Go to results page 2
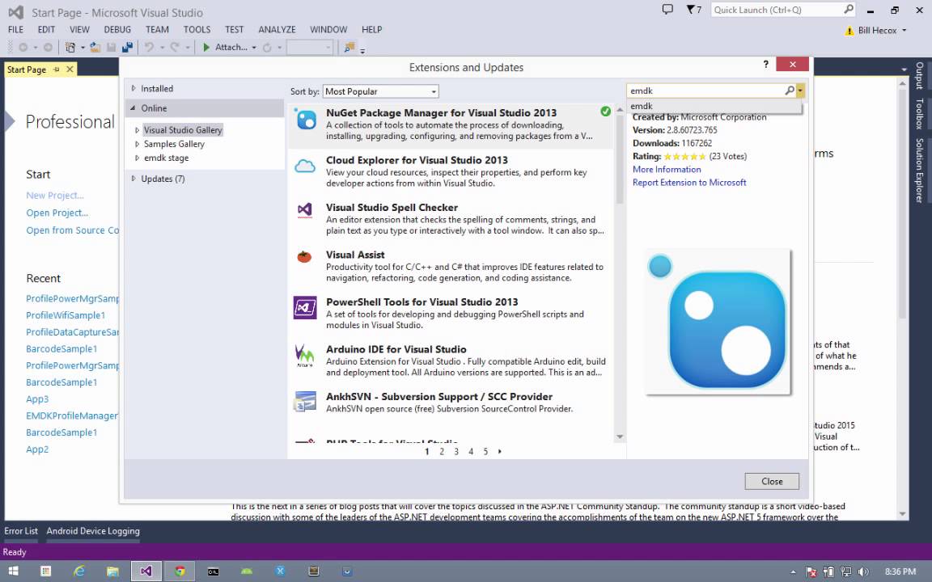The width and height of the screenshot is (932, 582). [x=442, y=451]
